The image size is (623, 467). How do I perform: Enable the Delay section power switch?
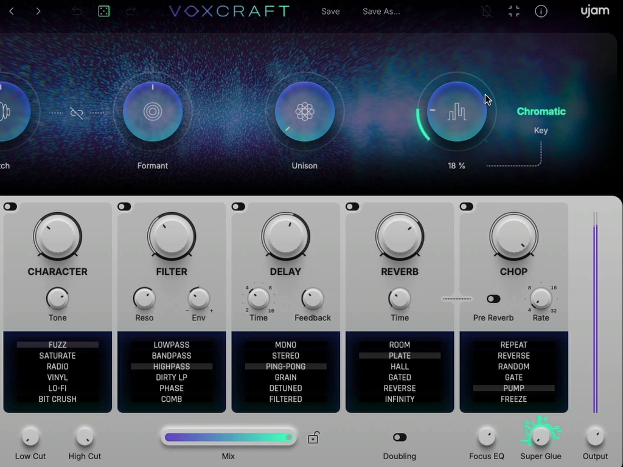tap(238, 207)
